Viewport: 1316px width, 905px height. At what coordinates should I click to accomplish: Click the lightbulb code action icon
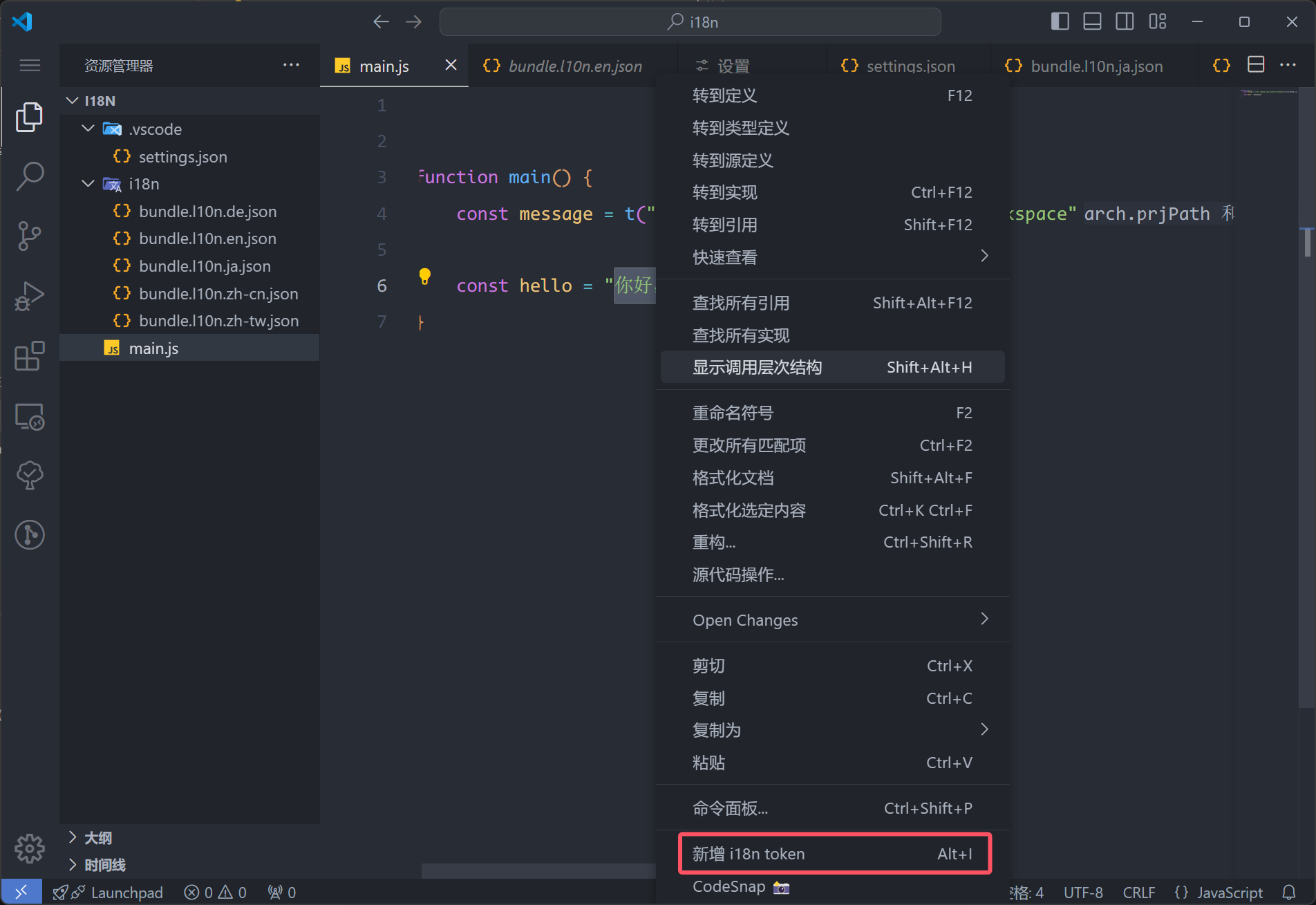pyautogui.click(x=424, y=277)
